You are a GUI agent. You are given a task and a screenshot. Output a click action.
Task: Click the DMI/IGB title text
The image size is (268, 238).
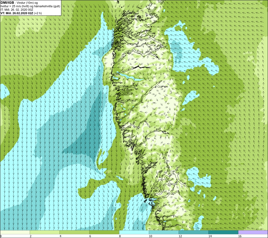(x=7, y=3)
